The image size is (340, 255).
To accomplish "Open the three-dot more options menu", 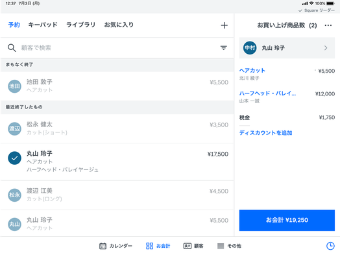I will point(328,25).
